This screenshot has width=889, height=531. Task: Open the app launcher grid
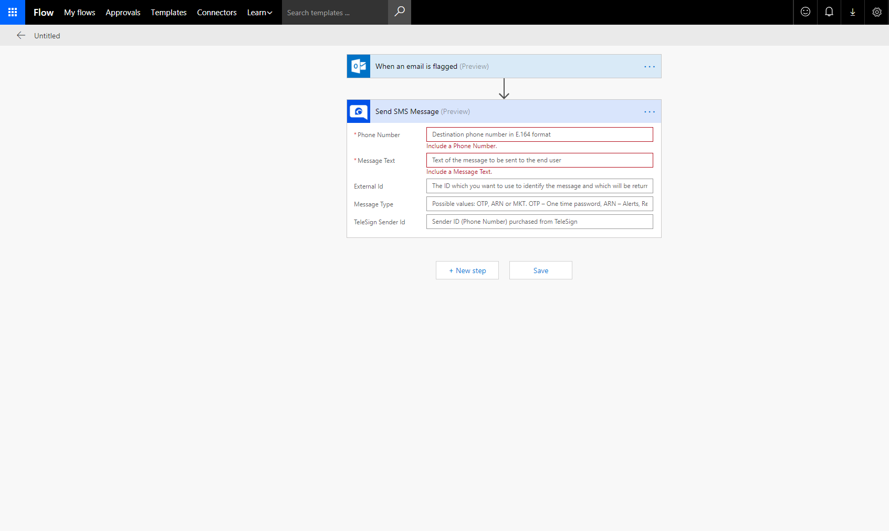click(12, 12)
